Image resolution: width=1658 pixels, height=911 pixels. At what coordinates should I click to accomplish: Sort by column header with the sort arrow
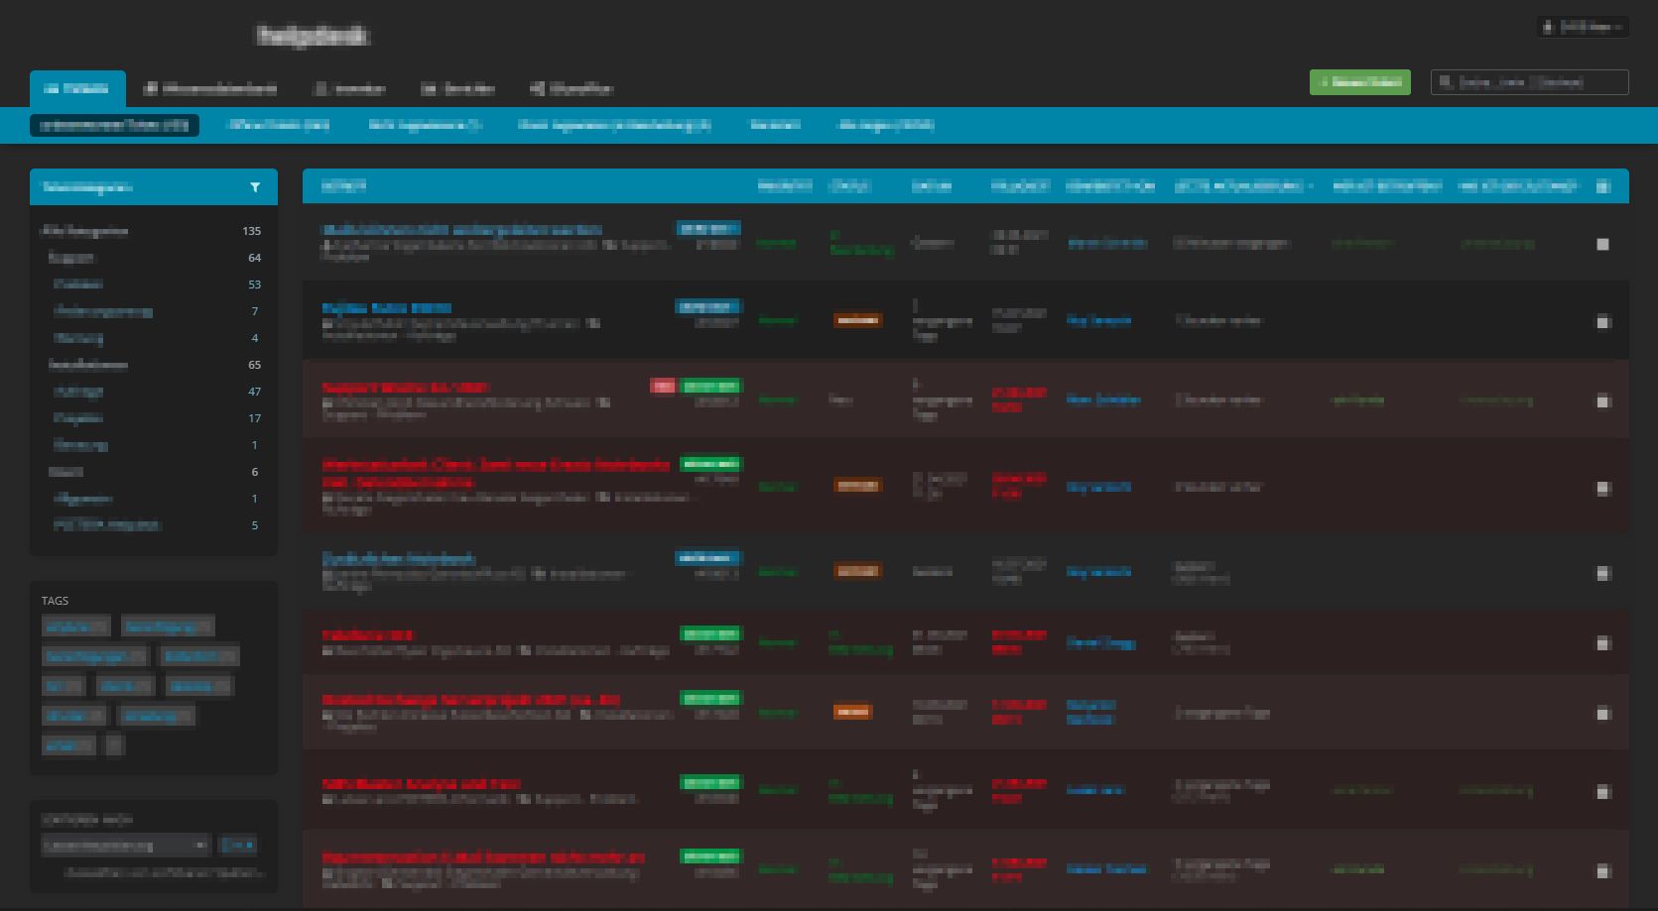(1243, 186)
